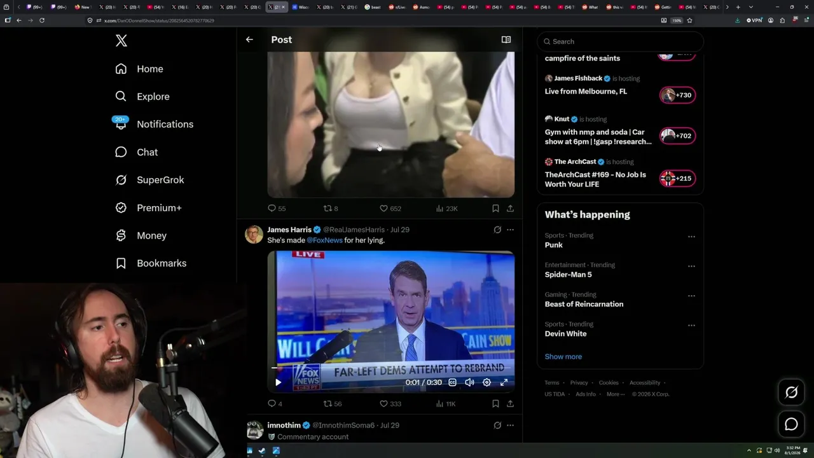Click the X logo in the sidebar
The height and width of the screenshot is (458, 814).
point(121,41)
